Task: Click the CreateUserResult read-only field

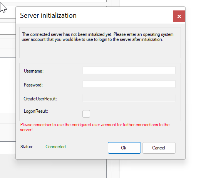Action: [x=129, y=98]
